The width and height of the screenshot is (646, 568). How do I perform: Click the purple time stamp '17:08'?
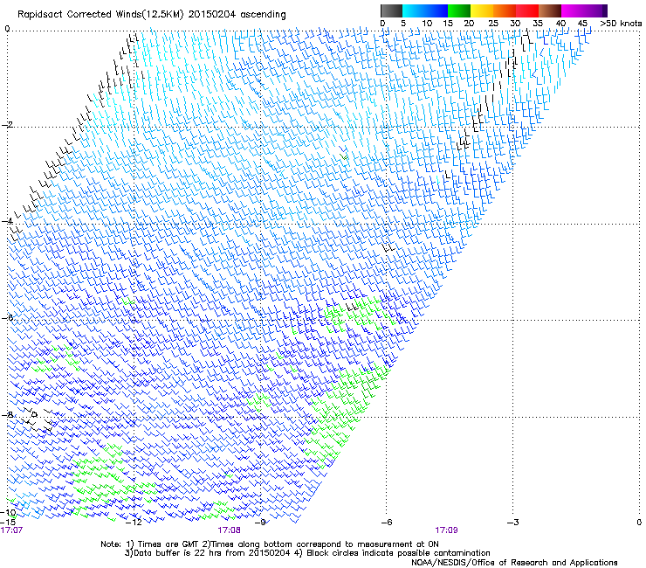point(229,530)
